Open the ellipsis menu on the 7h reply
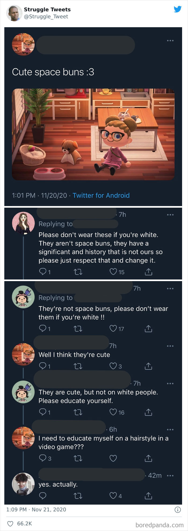The height and width of the screenshot is (531, 188). tap(170, 214)
